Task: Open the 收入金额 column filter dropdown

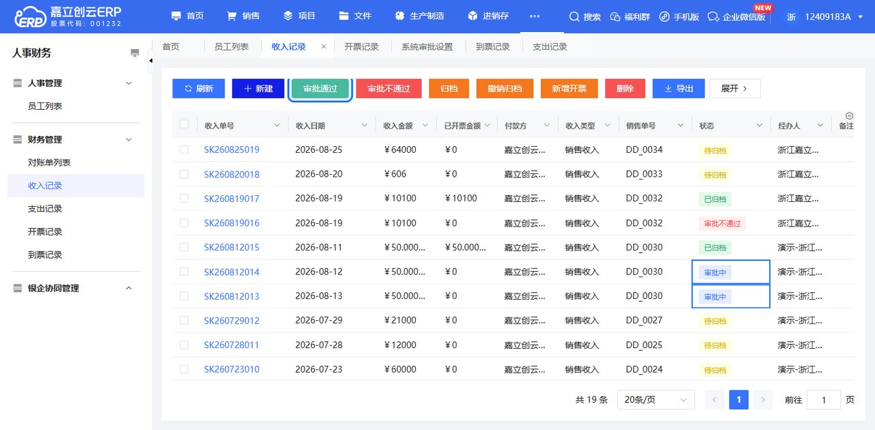Action: pos(425,126)
